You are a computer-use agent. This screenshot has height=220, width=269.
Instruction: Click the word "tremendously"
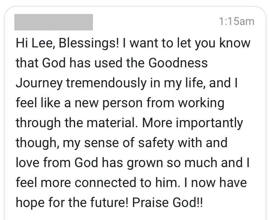(106, 83)
